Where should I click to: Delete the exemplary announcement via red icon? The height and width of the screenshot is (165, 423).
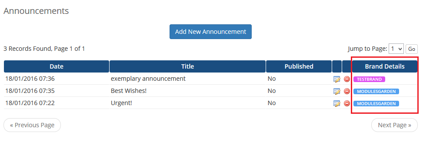[x=347, y=79]
